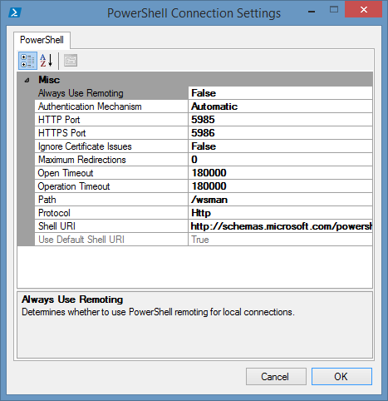Select the Categorized view toolbar icon
Image resolution: width=388 pixels, height=401 pixels.
[27, 61]
